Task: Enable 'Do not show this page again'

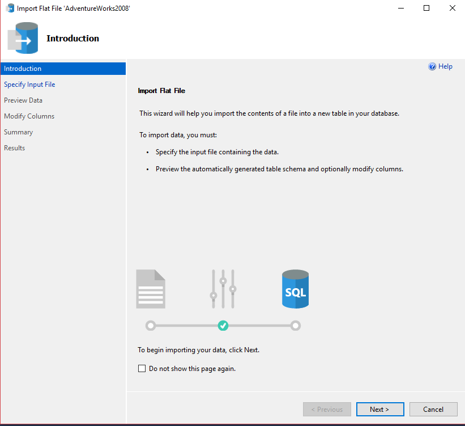Action: pyautogui.click(x=142, y=369)
